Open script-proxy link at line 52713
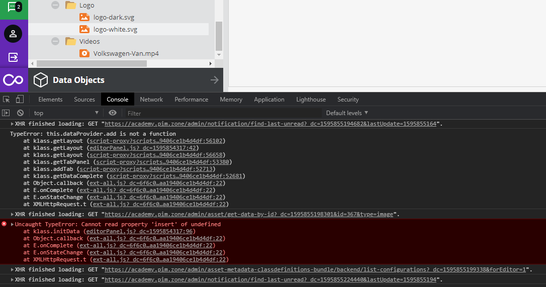Viewport: 546px width, 287px height. click(x=146, y=169)
